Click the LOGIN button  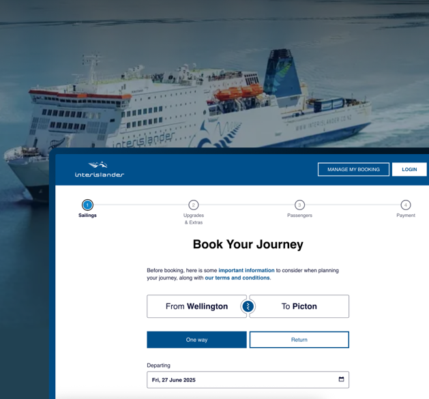[409, 169]
